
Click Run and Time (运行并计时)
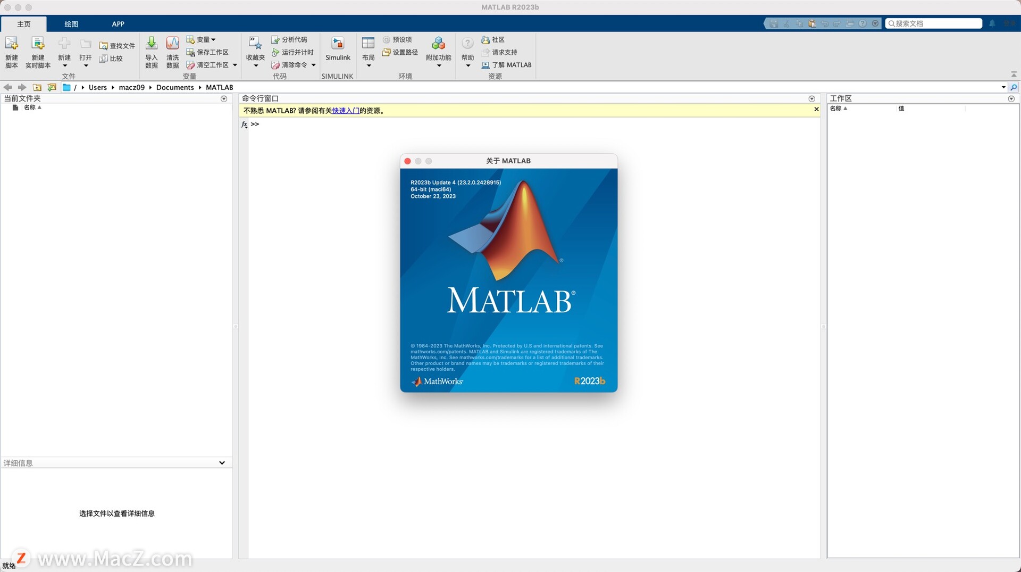[292, 52]
